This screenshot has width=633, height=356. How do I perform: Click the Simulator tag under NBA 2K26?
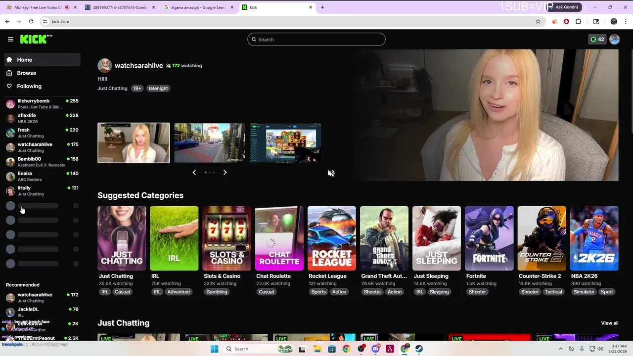pos(584,292)
